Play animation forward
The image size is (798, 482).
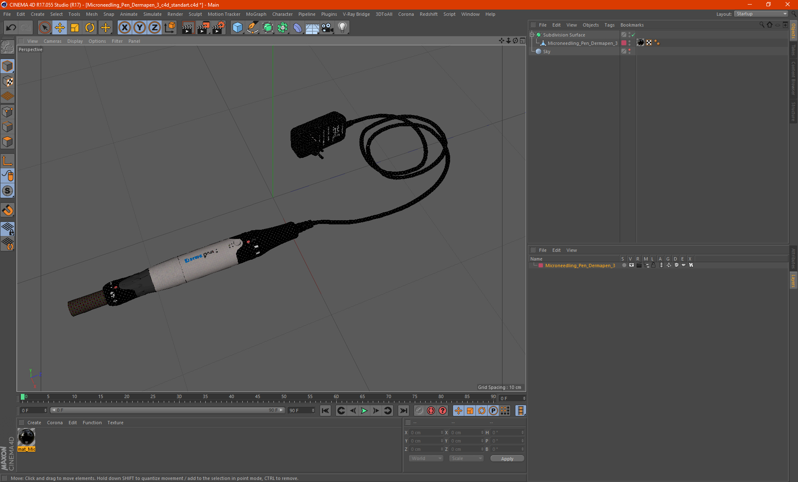(364, 411)
